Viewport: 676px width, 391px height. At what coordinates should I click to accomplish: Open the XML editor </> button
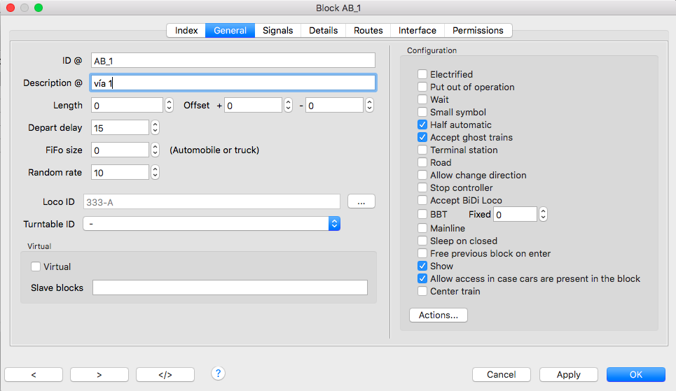[165, 375]
